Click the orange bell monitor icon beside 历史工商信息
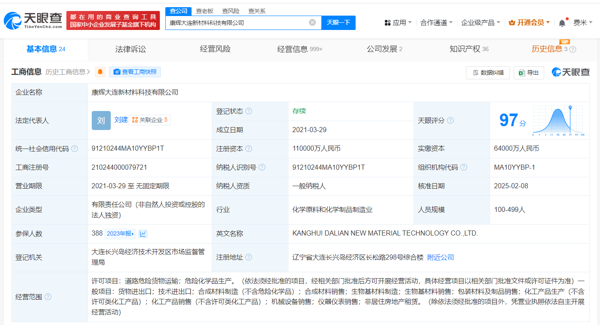The image size is (600, 325). 100,72
